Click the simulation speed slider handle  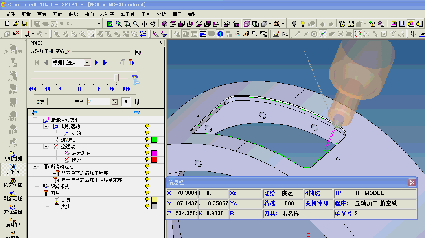click(117, 78)
